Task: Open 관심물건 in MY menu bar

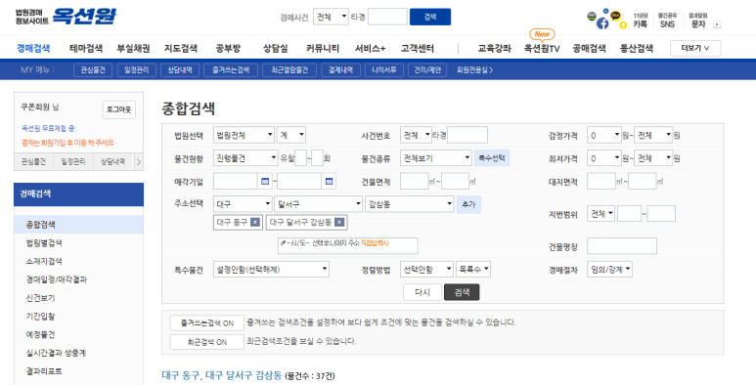Action: click(93, 70)
